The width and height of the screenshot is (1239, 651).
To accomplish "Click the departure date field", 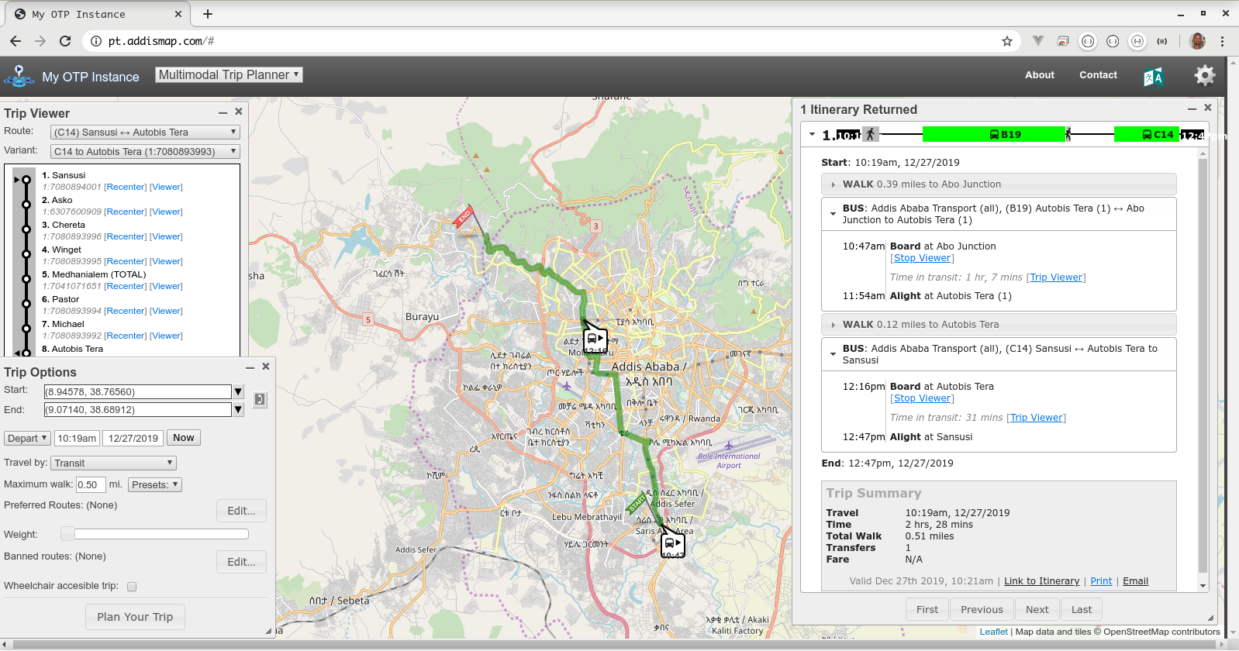I will [x=133, y=438].
